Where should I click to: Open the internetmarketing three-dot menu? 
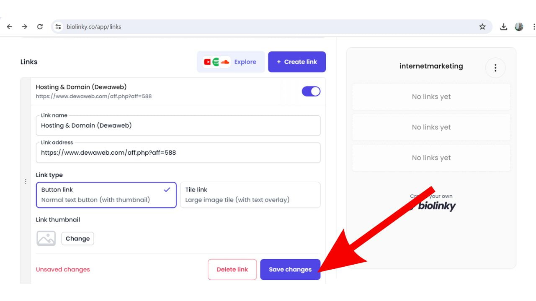click(x=495, y=68)
